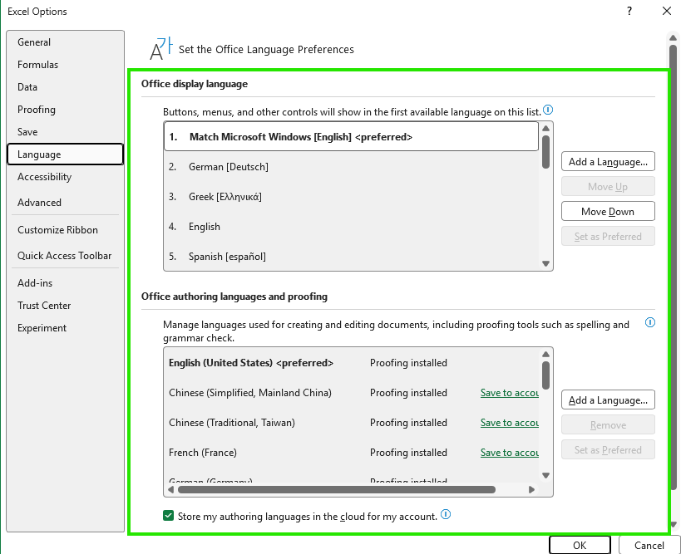Screen dimensions: 681x554
Task: Click the Move Down button
Action: point(608,212)
